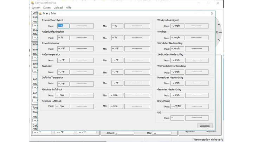
Task: Click the Max / Min dialog title icon
Action: [x=40, y=14]
